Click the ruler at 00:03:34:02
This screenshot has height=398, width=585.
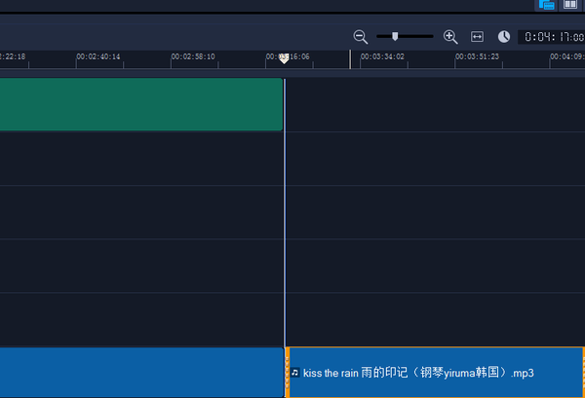tap(382, 56)
